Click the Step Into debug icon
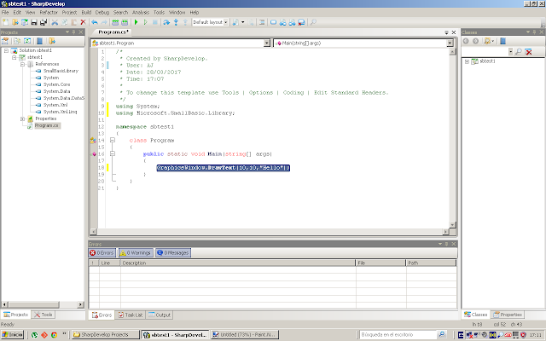This screenshot has height=341, width=546. coord(176,22)
